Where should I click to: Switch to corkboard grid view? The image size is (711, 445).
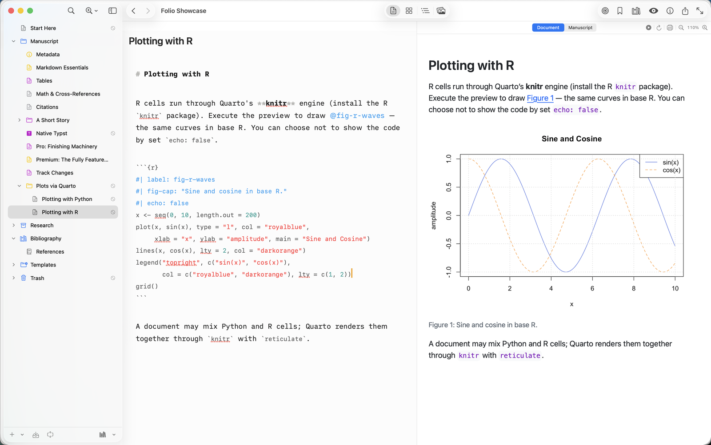tap(409, 11)
